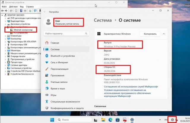Expand Видеоадаптеры node in Device Manager
Image resolution: width=190 pixels, height=123 pixels.
5,21
